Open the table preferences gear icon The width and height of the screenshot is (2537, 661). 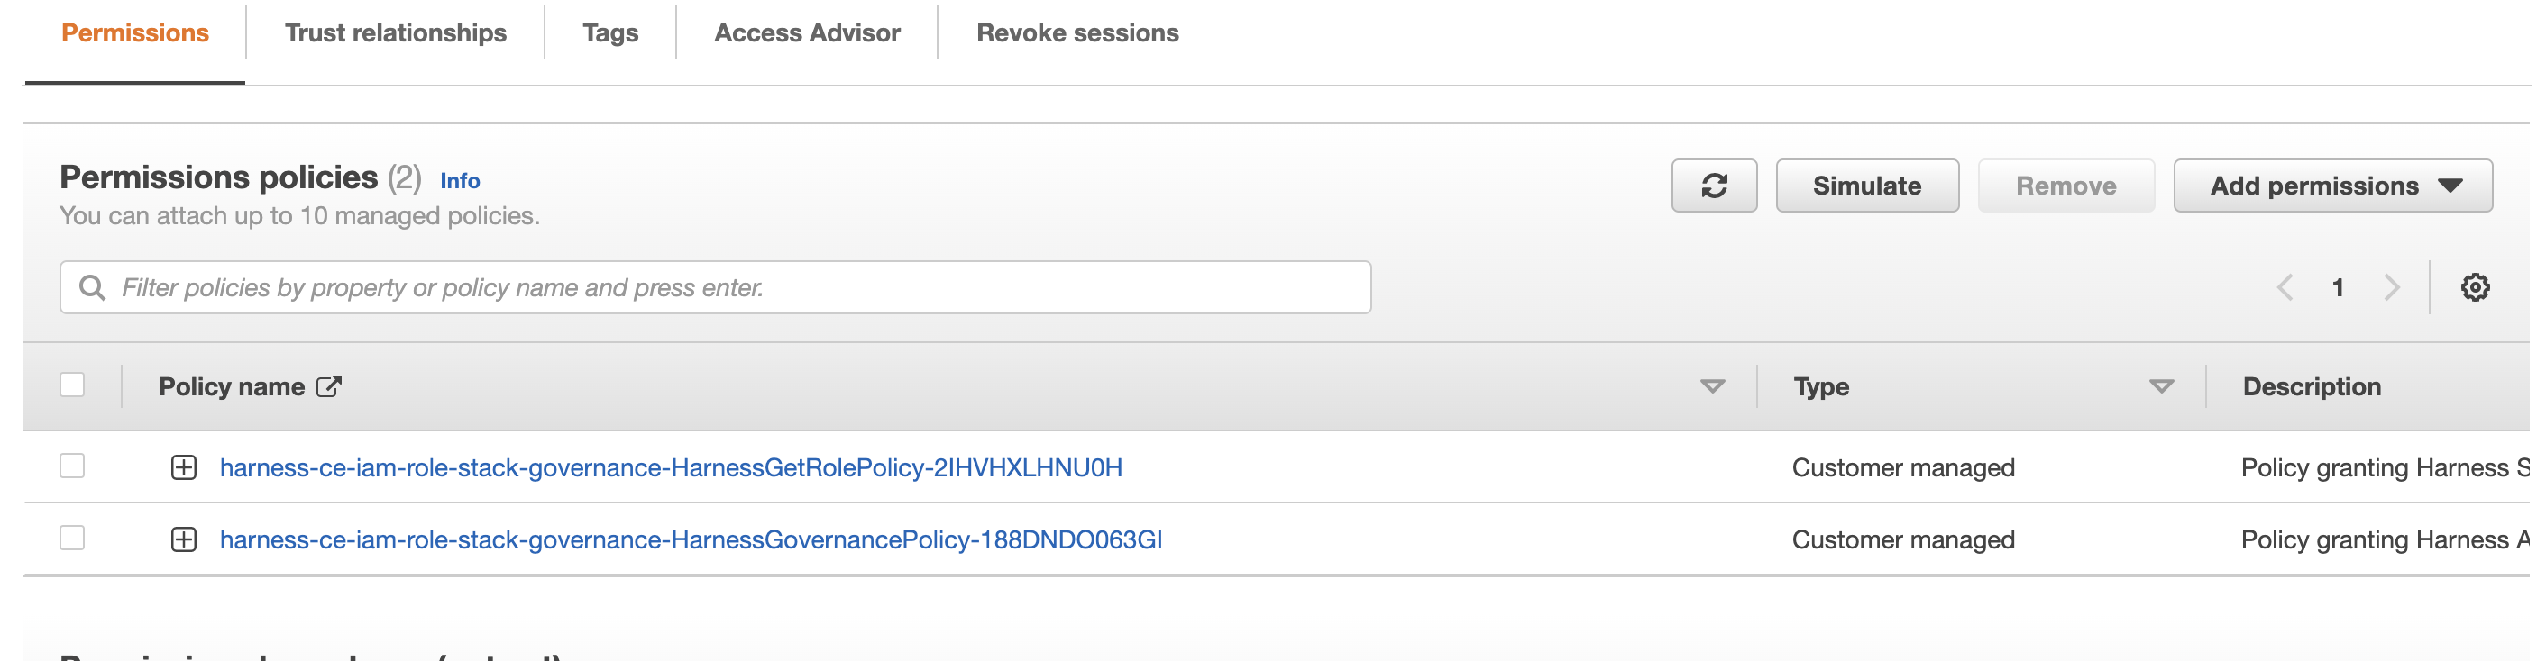tap(2474, 287)
